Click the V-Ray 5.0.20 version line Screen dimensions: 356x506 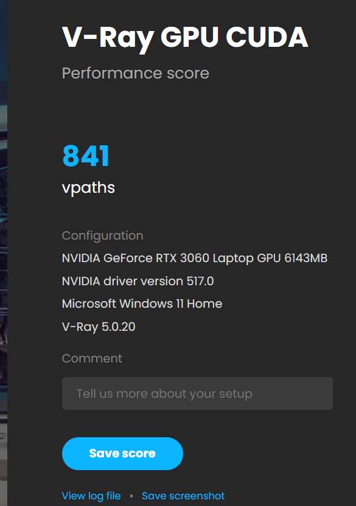tap(99, 327)
